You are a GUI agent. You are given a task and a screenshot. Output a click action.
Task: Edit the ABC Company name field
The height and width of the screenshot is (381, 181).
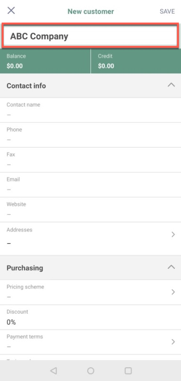click(x=90, y=36)
